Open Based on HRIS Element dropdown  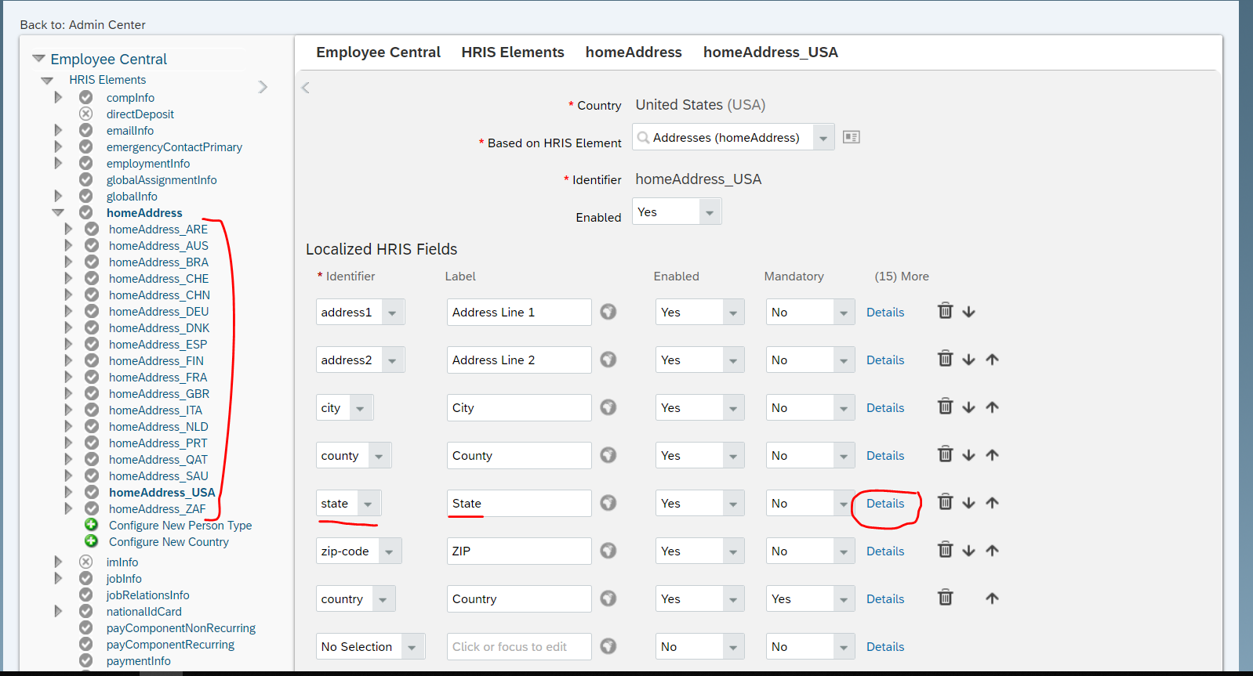point(823,138)
